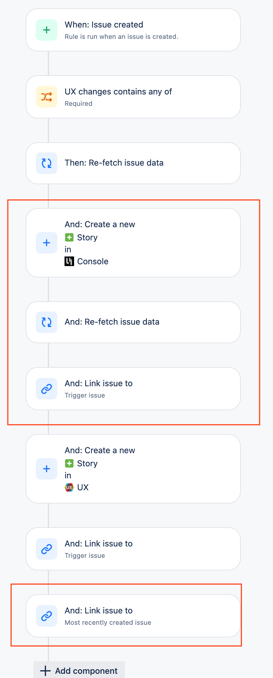The width and height of the screenshot is (273, 678).
Task: Click the UX project avatar icon
Action: pos(69,487)
